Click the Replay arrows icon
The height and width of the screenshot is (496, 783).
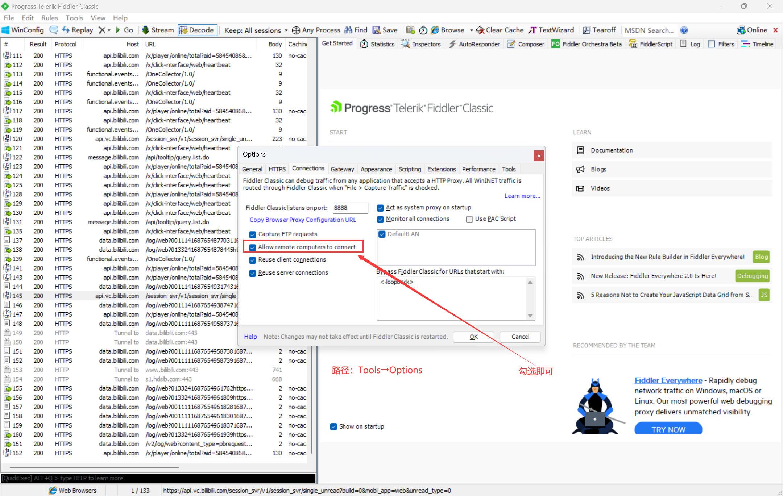pyautogui.click(x=66, y=30)
